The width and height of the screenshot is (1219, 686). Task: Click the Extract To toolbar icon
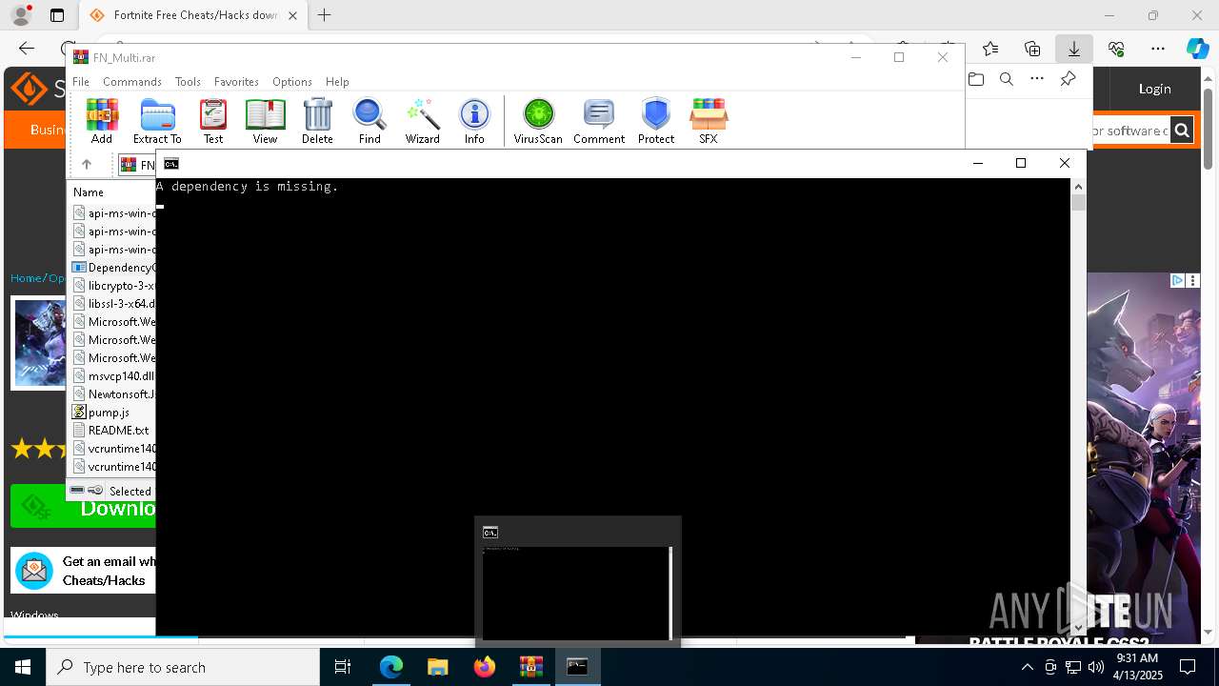157,121
